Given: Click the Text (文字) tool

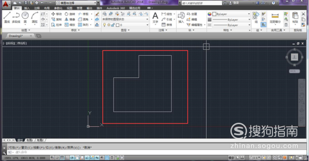Looking at the screenshot, I should tap(155, 18).
